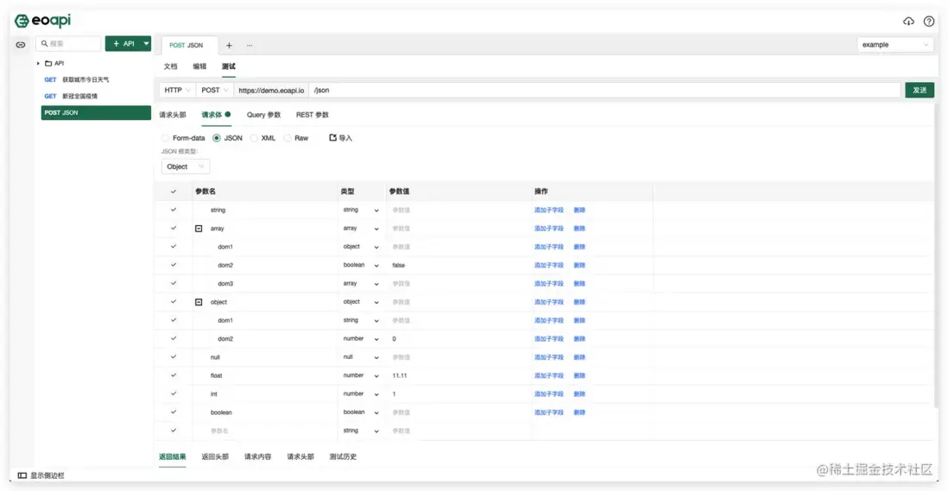Click 添加子字段 link in object row
Viewport: 948px width, 491px height.
548,302
